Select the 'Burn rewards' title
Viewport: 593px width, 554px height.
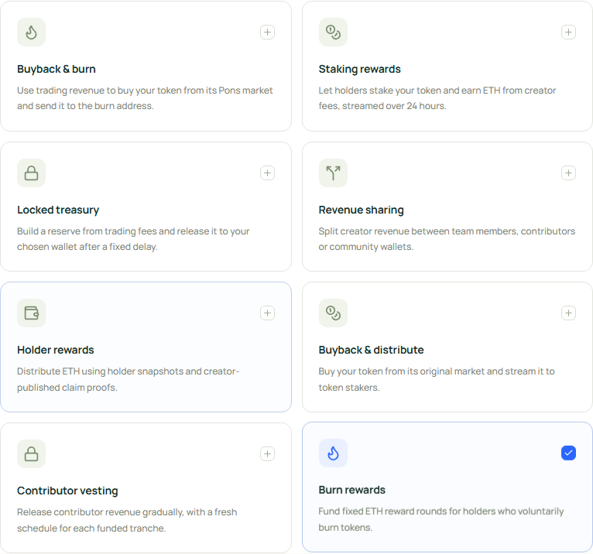(x=351, y=490)
